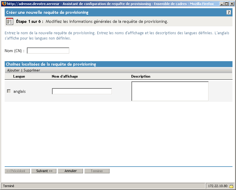Click the Créer une nouvelle requête title

point(47,12)
